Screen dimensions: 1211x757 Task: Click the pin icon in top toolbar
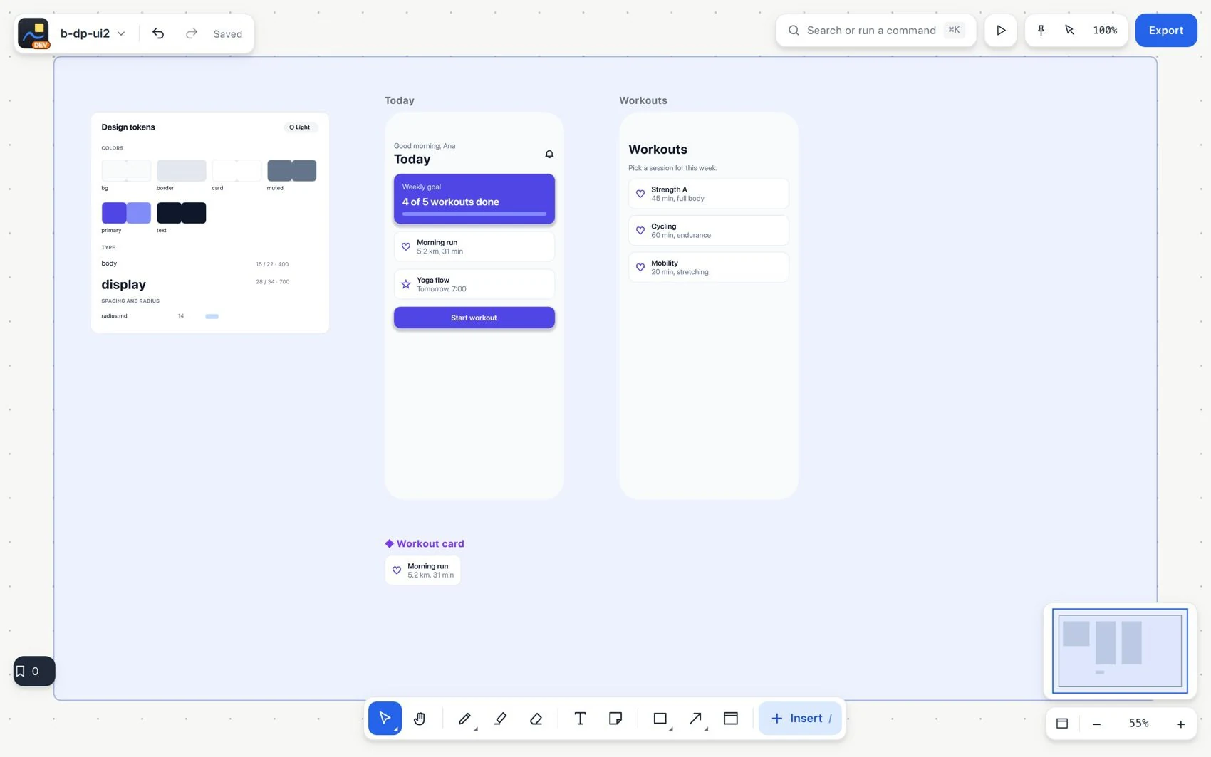click(1041, 31)
